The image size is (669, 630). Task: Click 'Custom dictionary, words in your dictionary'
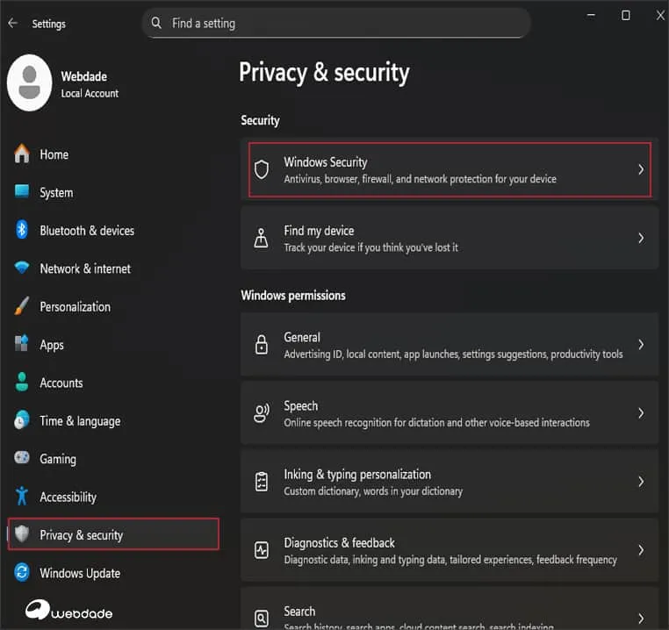click(x=373, y=491)
